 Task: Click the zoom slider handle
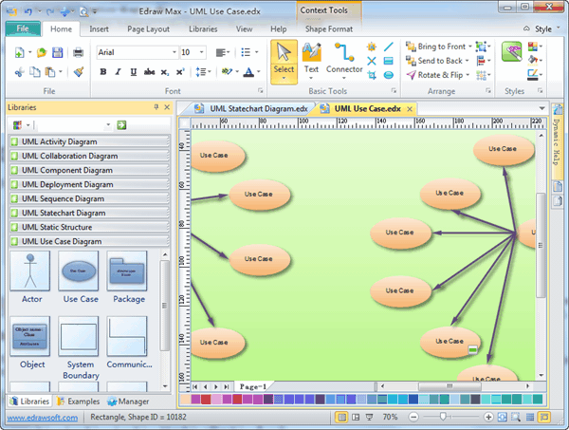pos(442,417)
